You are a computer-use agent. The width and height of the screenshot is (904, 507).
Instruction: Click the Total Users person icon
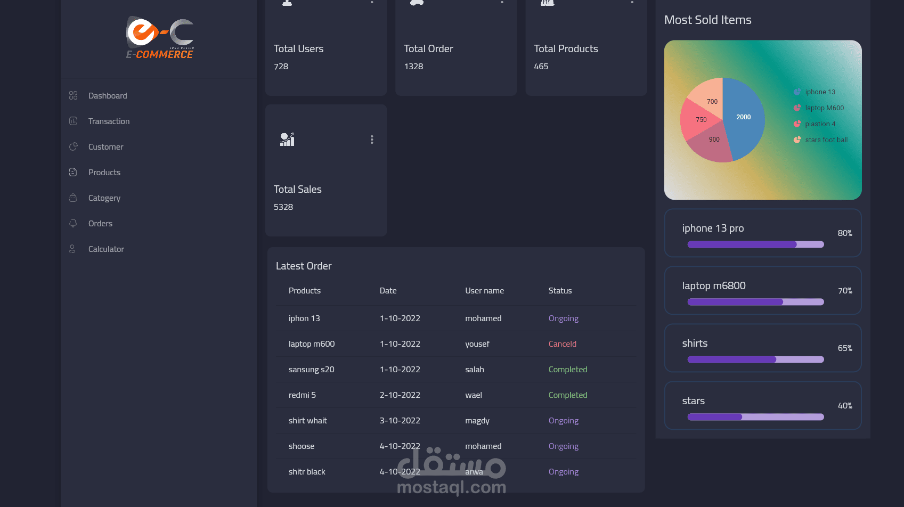click(x=287, y=3)
